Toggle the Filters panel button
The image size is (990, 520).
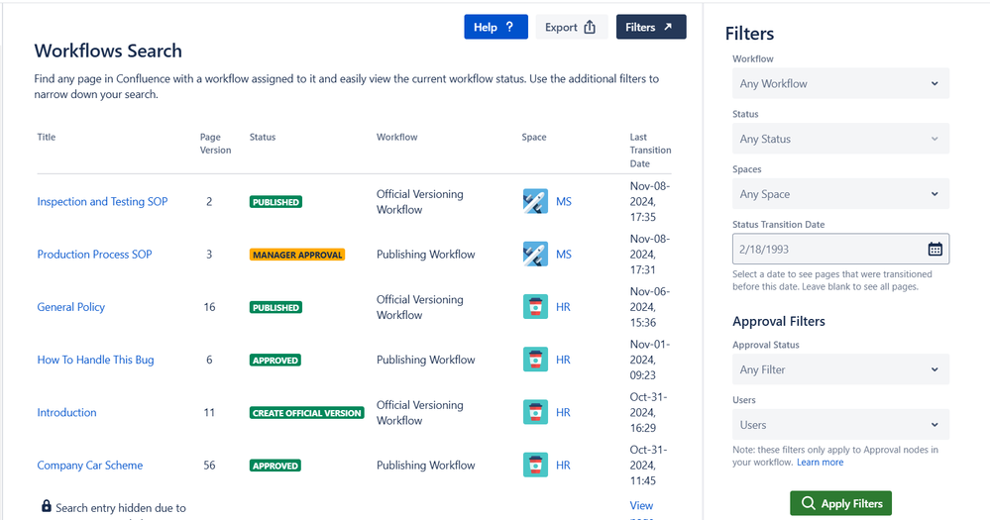click(x=651, y=28)
